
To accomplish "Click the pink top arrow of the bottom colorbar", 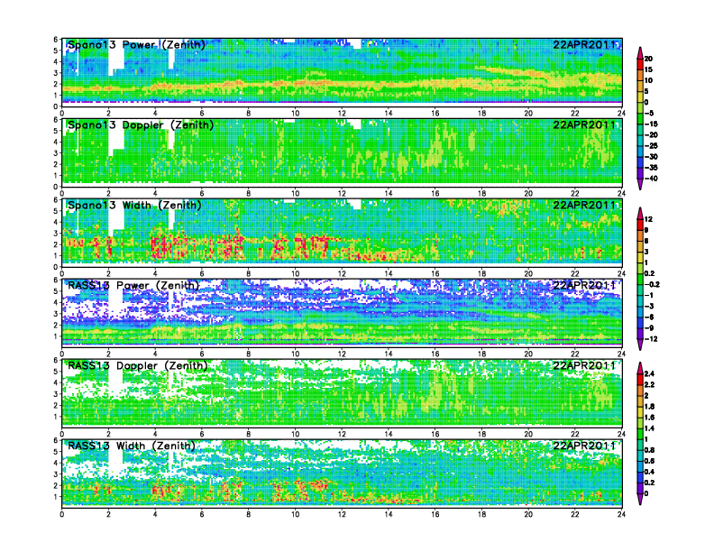I will pos(640,367).
